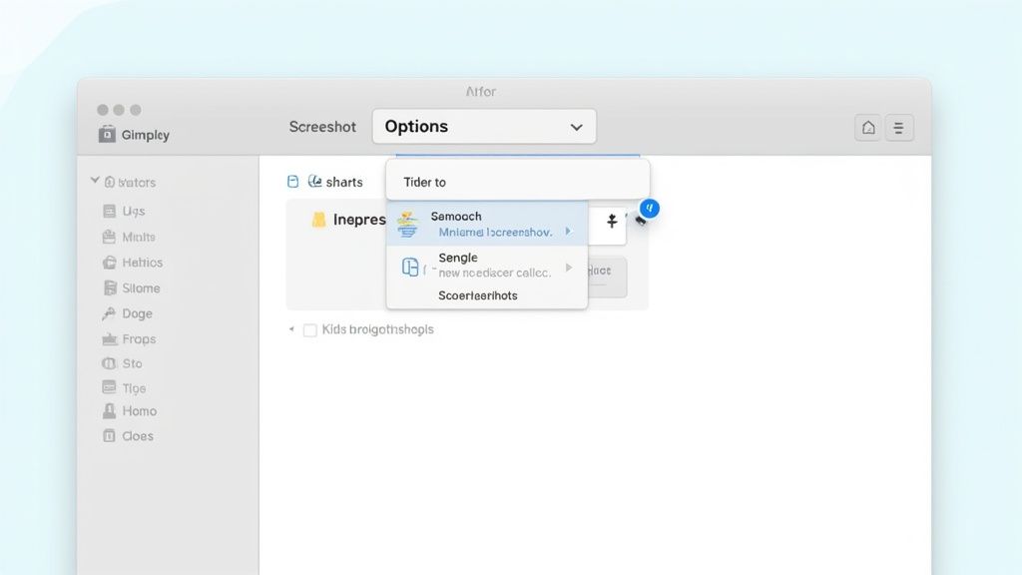Click the download arrow icon near Inepres
This screenshot has width=1022, height=575.
[x=611, y=224]
